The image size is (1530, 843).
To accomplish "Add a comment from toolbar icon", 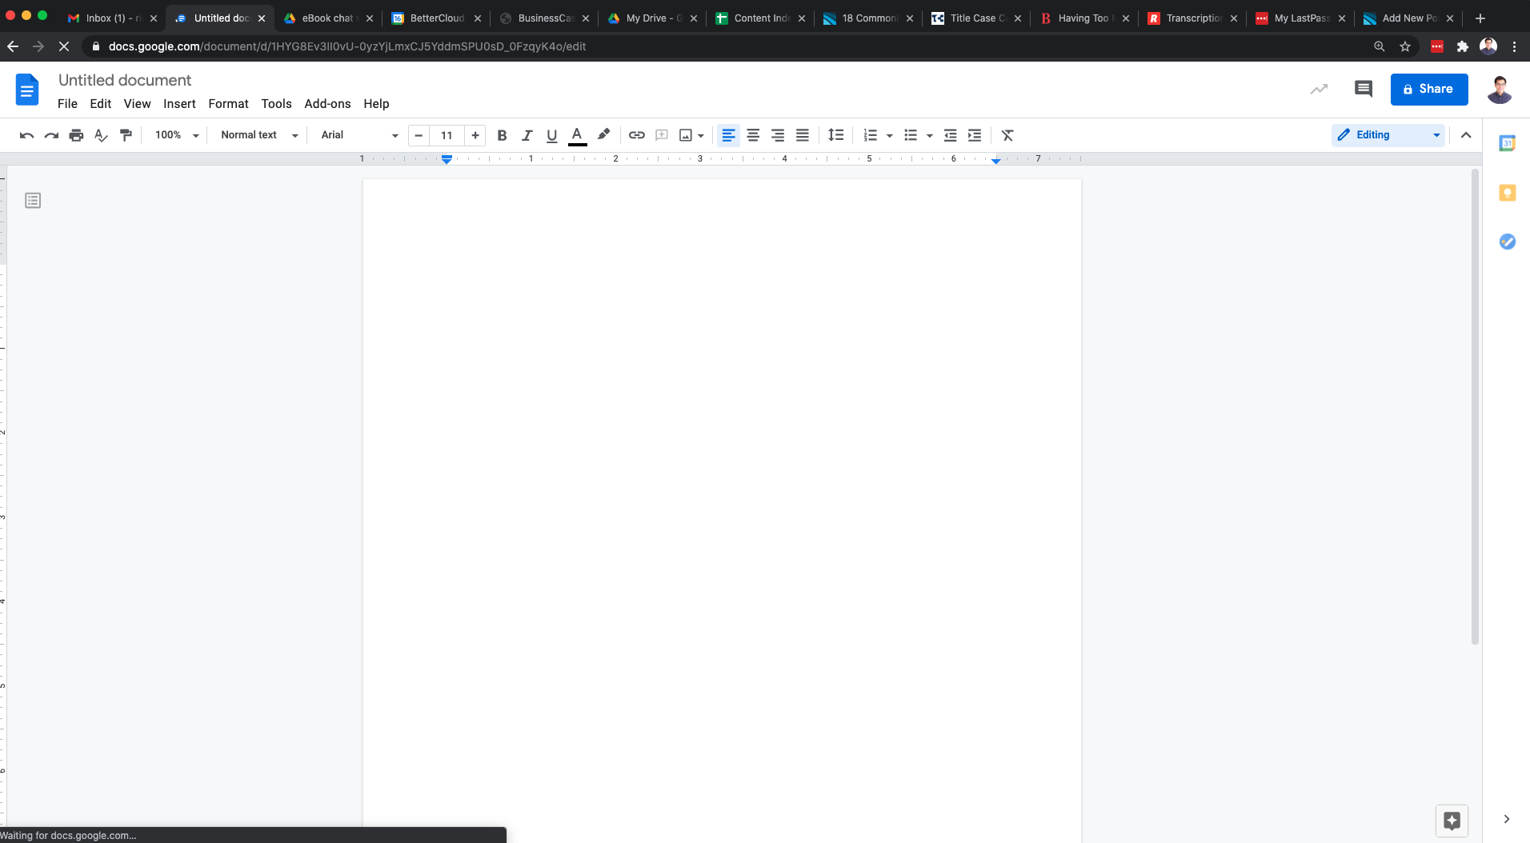I will (x=662, y=135).
